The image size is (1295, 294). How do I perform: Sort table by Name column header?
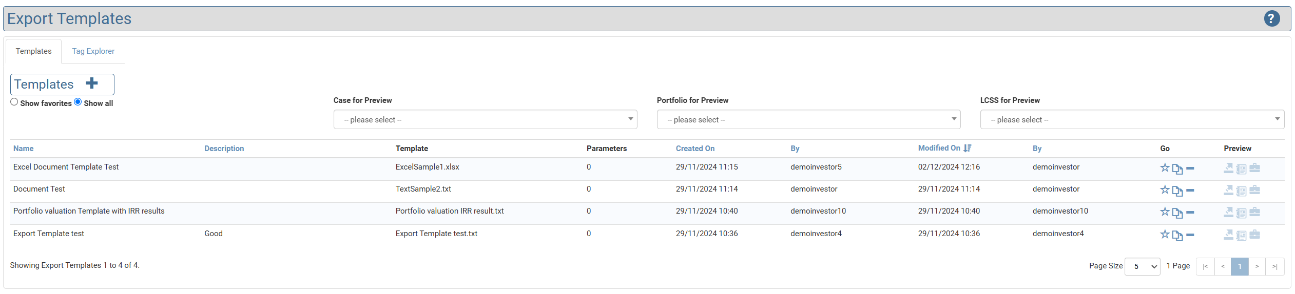(23, 149)
